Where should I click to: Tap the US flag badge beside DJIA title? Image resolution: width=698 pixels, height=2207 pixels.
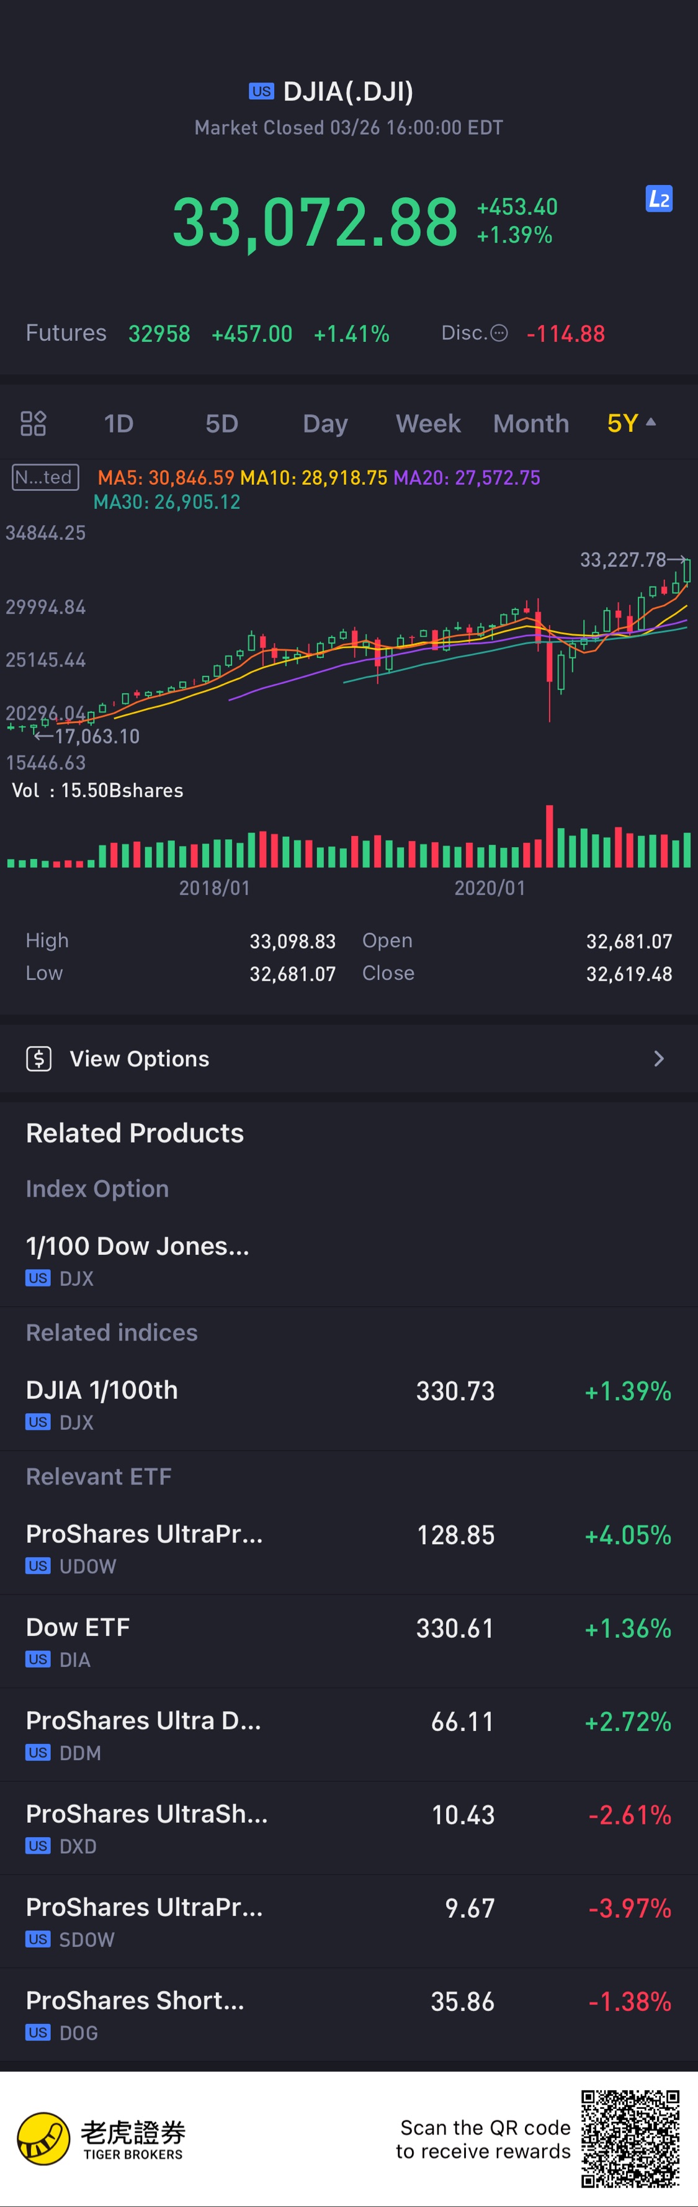pos(261,92)
